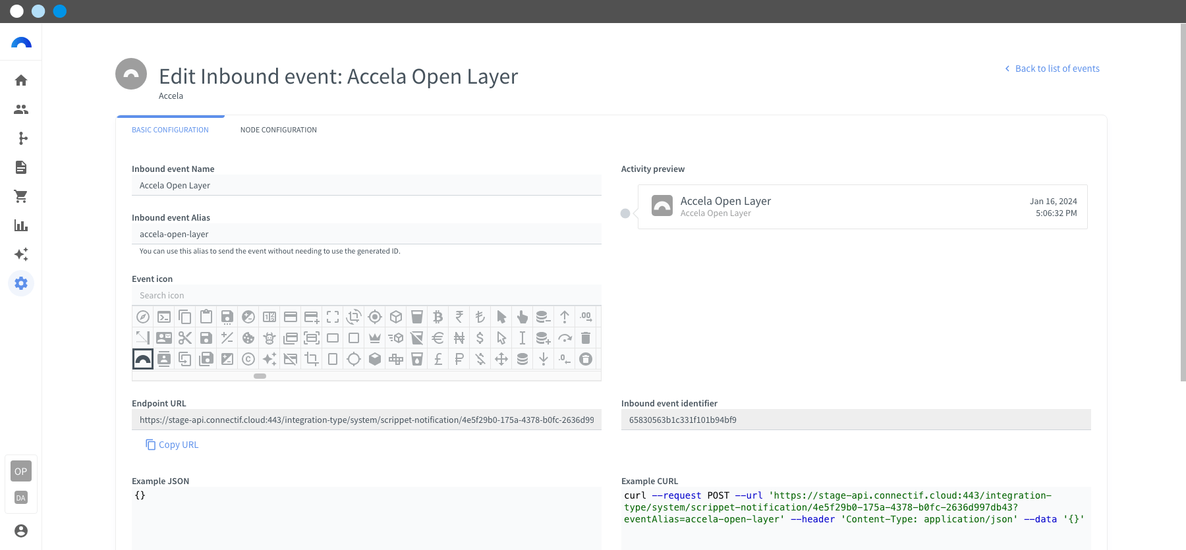Select the euro currency icon
Image resolution: width=1186 pixels, height=550 pixels.
coord(438,338)
